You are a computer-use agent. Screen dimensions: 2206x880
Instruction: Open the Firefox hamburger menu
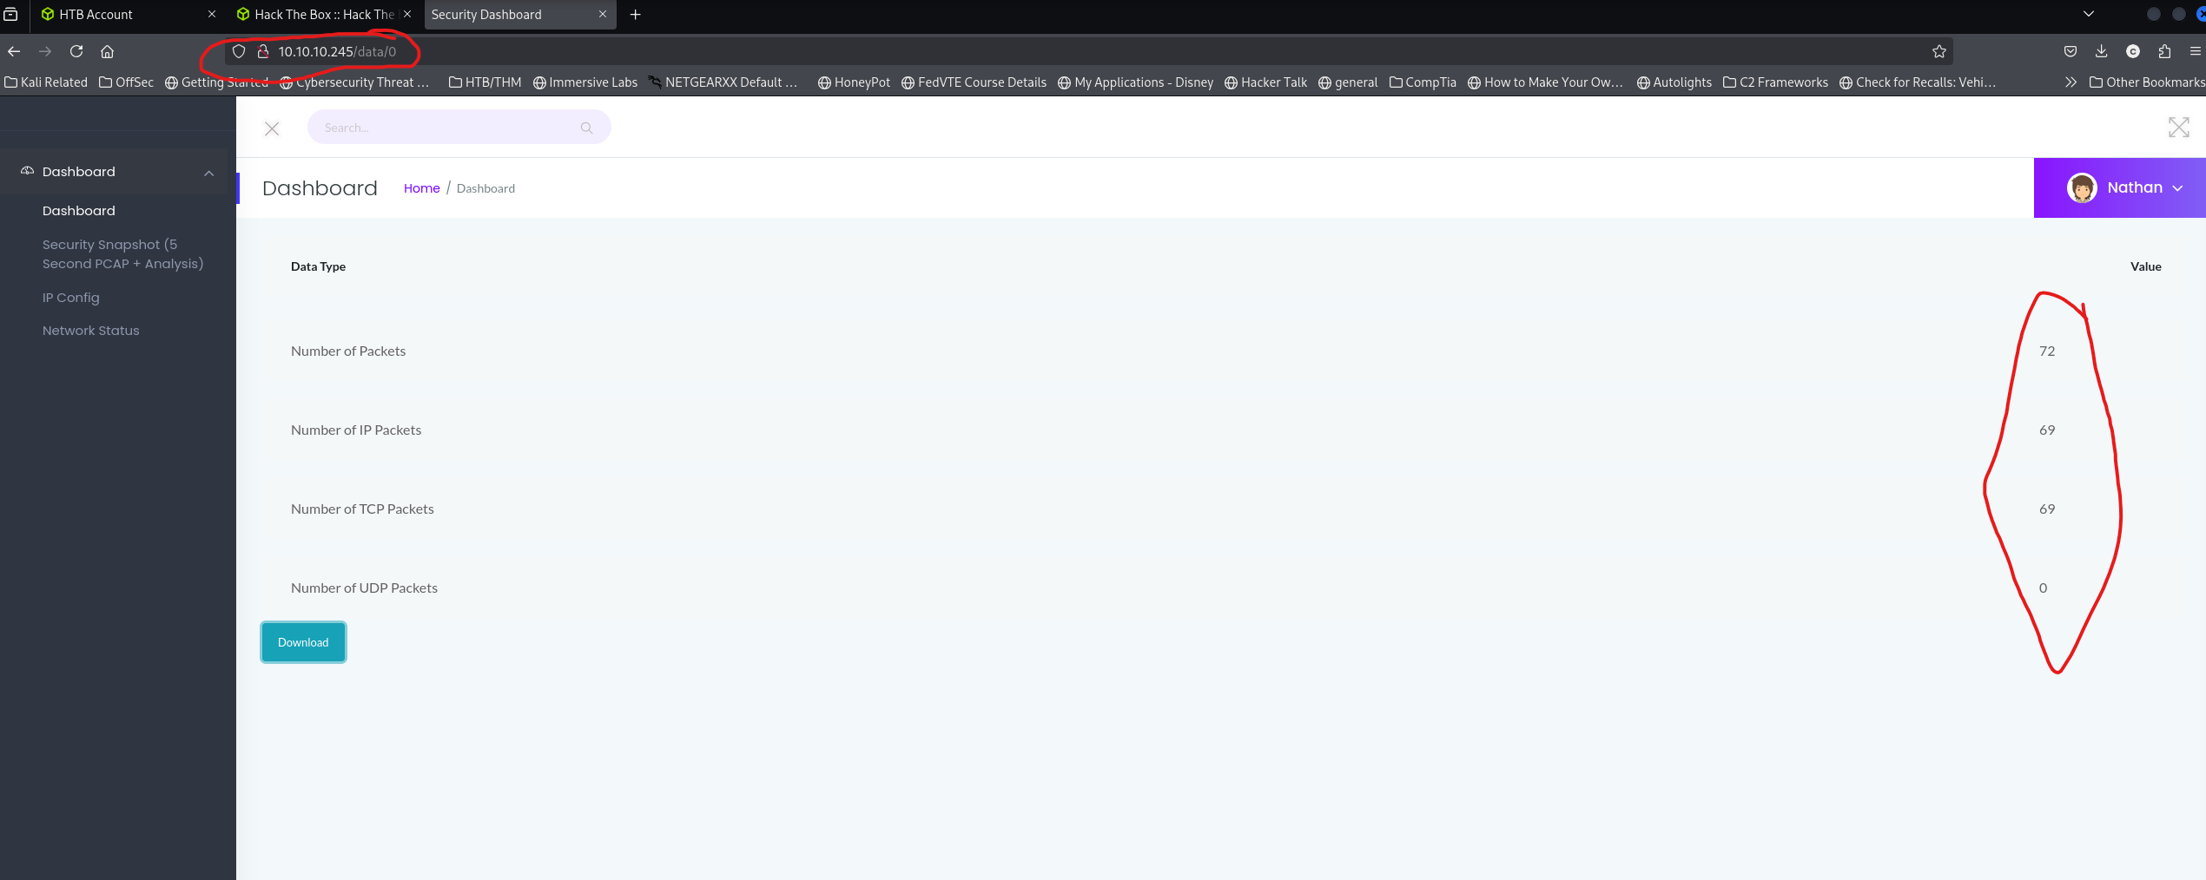click(x=2195, y=51)
